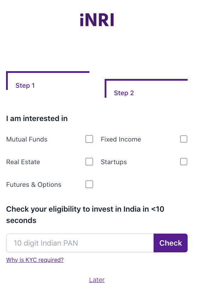Switch to the Step 2 tab

click(x=124, y=93)
